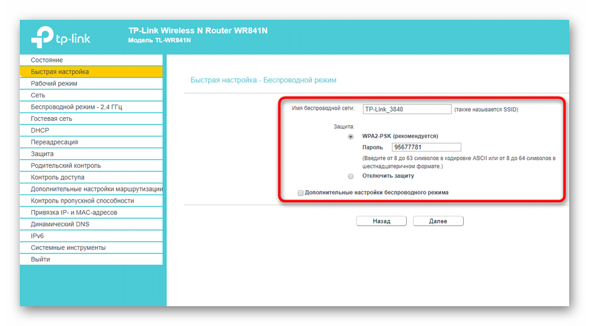The image size is (589, 326).
Task: Expand the 'Сеть' menu section
Action: (x=38, y=95)
